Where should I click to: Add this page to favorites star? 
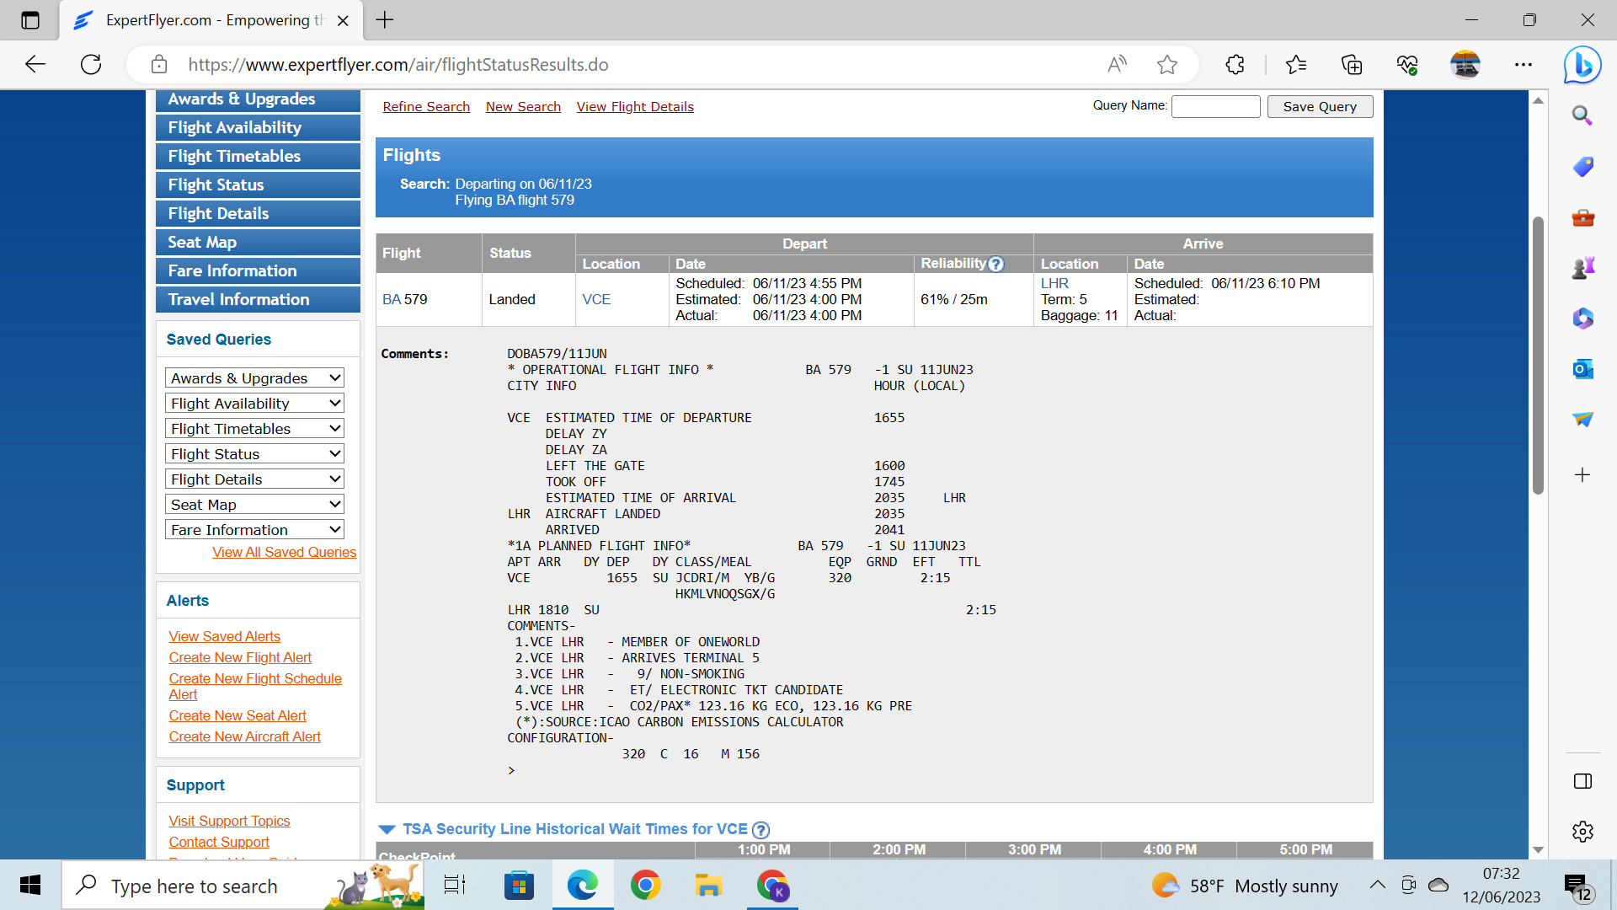coord(1167,65)
